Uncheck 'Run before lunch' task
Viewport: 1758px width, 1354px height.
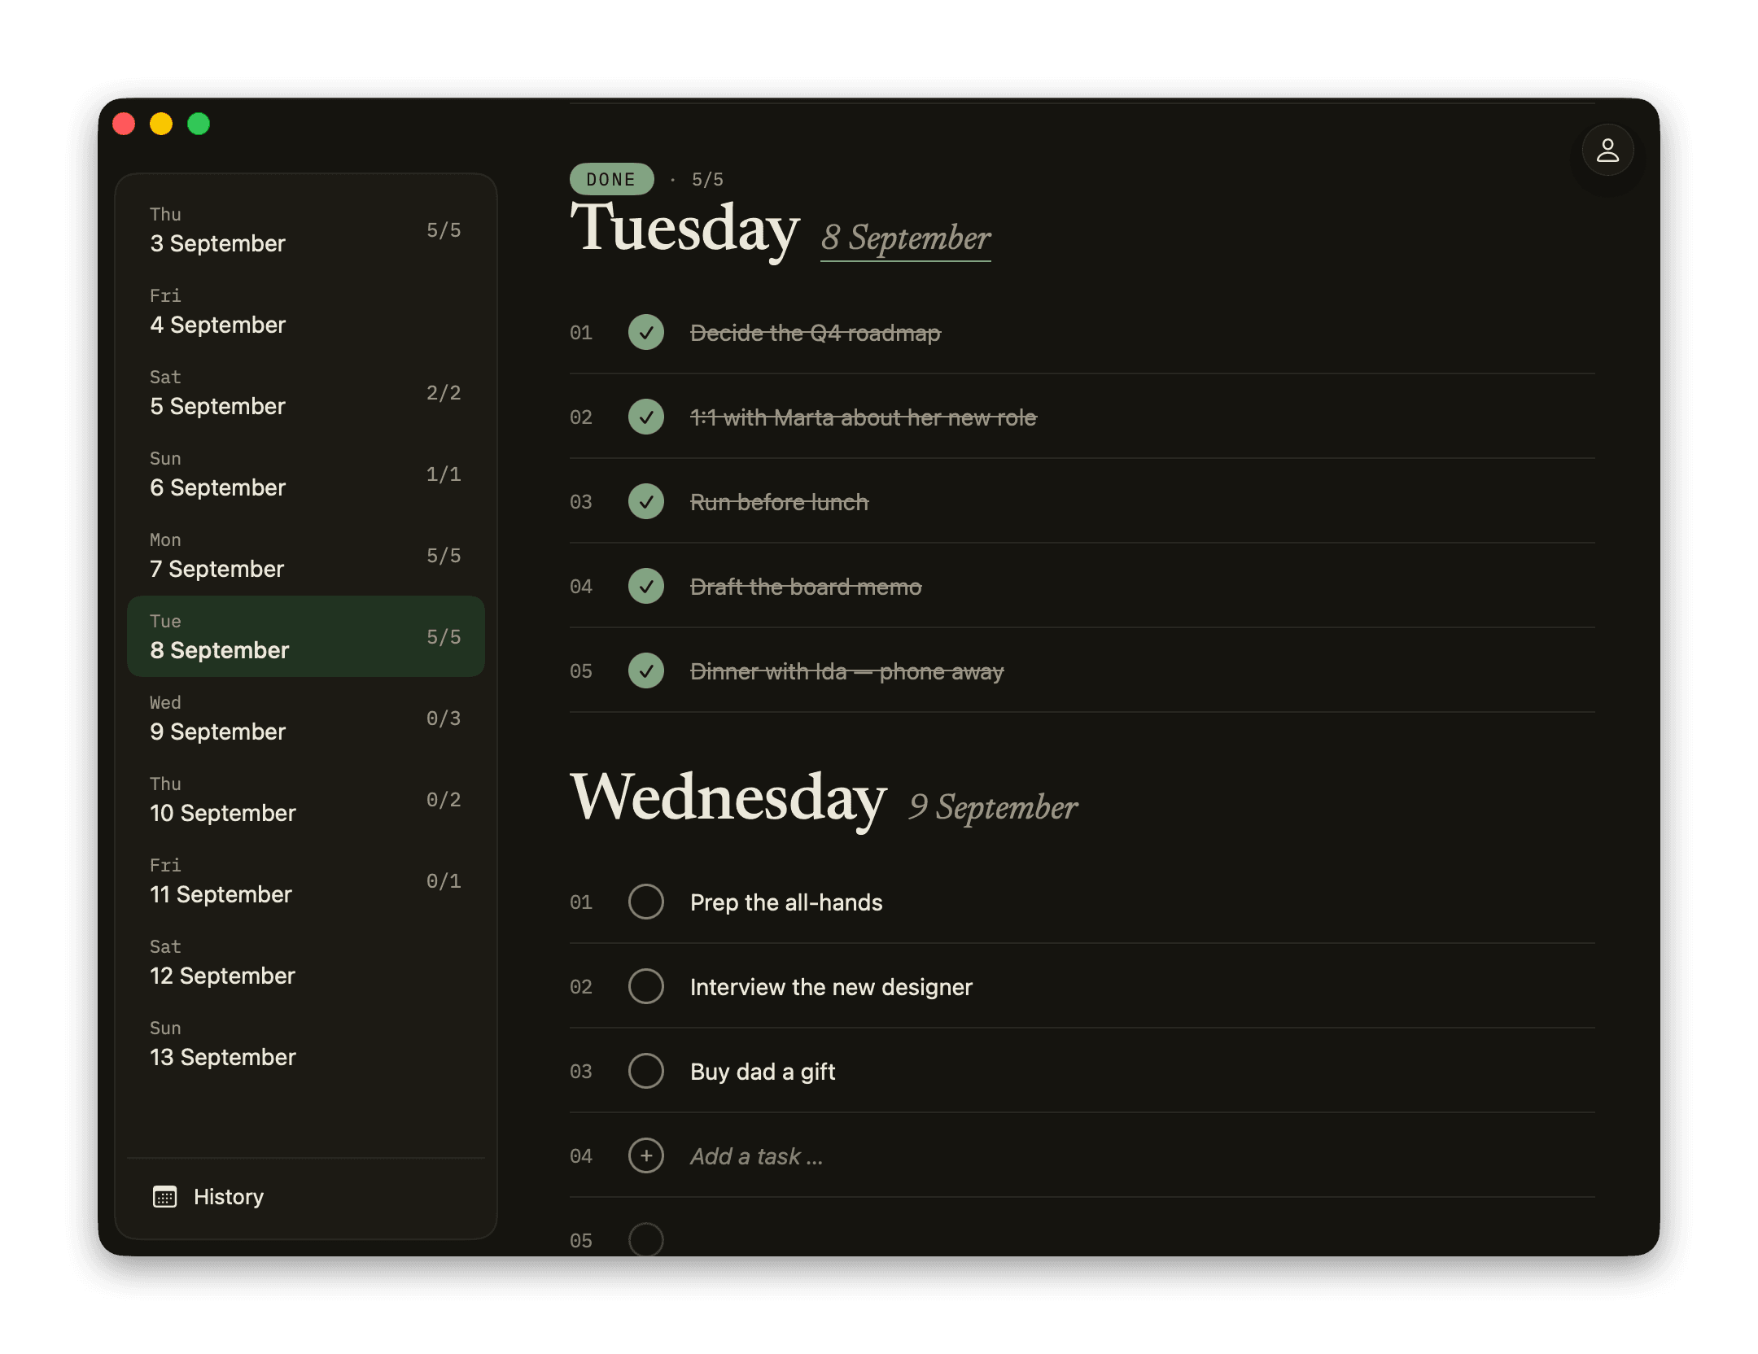point(645,501)
